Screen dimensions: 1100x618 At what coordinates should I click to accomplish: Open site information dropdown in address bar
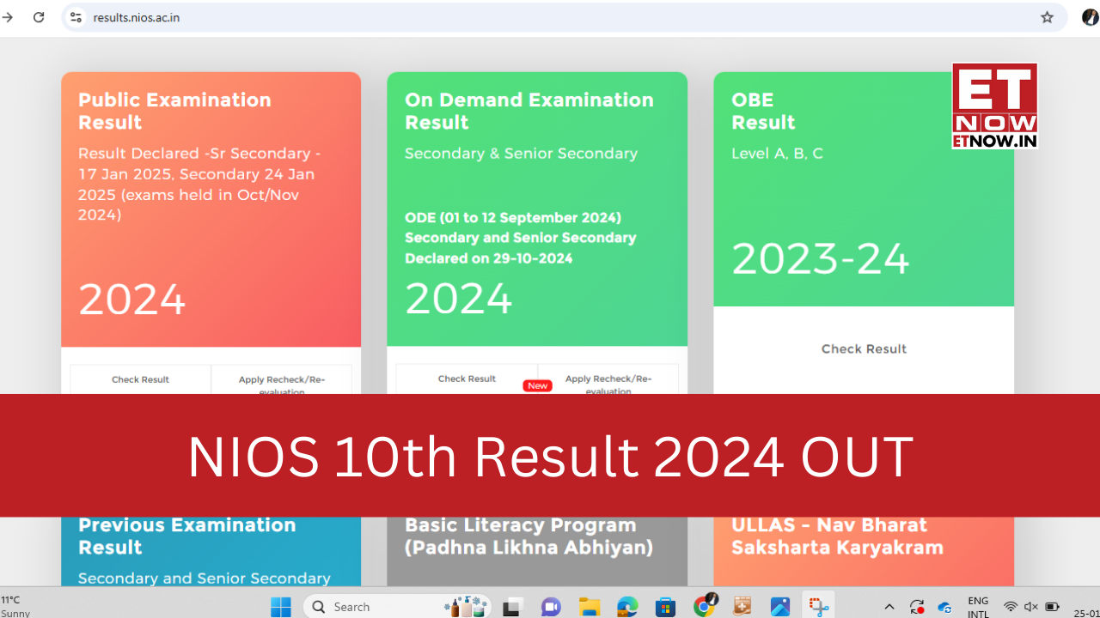76,17
